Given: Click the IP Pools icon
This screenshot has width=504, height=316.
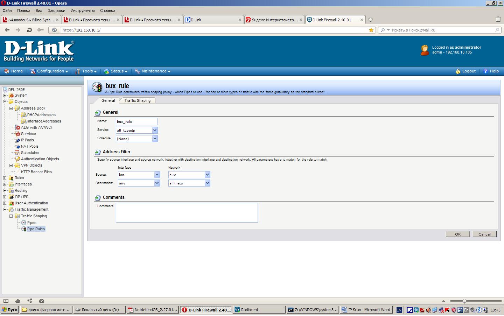Looking at the screenshot, I should (x=17, y=140).
